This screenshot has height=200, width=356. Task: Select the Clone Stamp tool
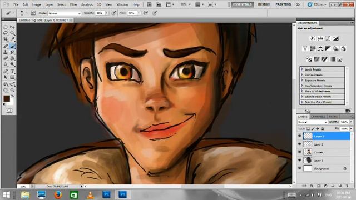[x=6, y=52]
